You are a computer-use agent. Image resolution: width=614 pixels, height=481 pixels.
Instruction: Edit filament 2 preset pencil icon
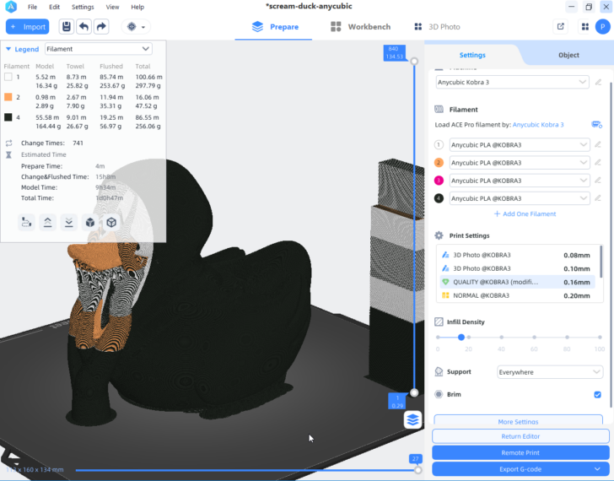[x=597, y=163]
